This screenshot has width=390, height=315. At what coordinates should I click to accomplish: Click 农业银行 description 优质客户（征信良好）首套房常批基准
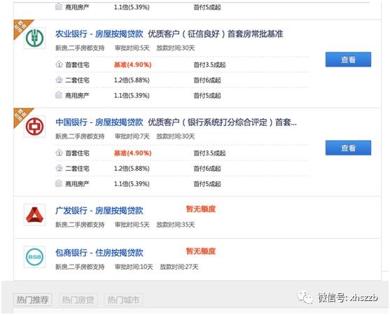tap(216, 34)
